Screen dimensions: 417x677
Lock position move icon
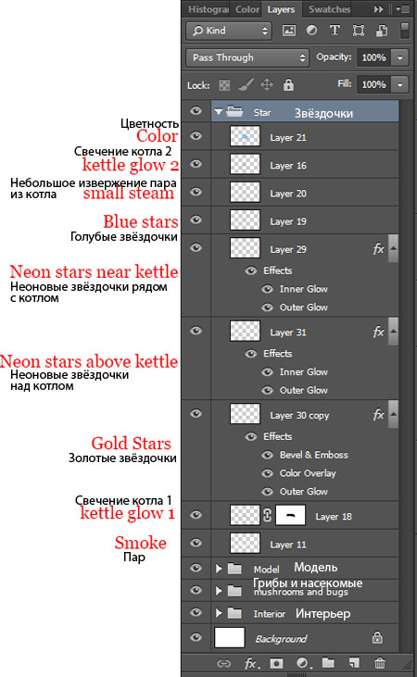click(x=267, y=84)
